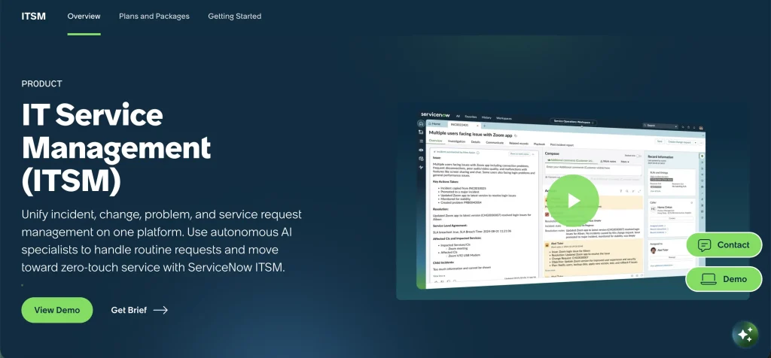Click the ServiceNow logo in video preview
Viewport: 771px width, 358px height.
coord(435,115)
